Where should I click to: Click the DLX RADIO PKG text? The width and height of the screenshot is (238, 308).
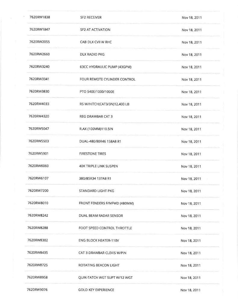click(x=92, y=54)
